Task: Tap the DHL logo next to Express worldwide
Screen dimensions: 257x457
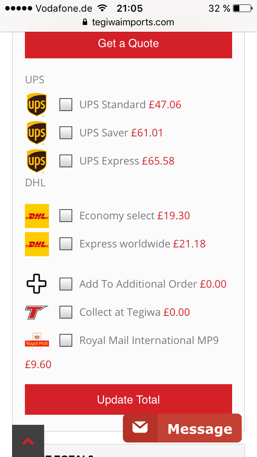Action: (x=37, y=244)
